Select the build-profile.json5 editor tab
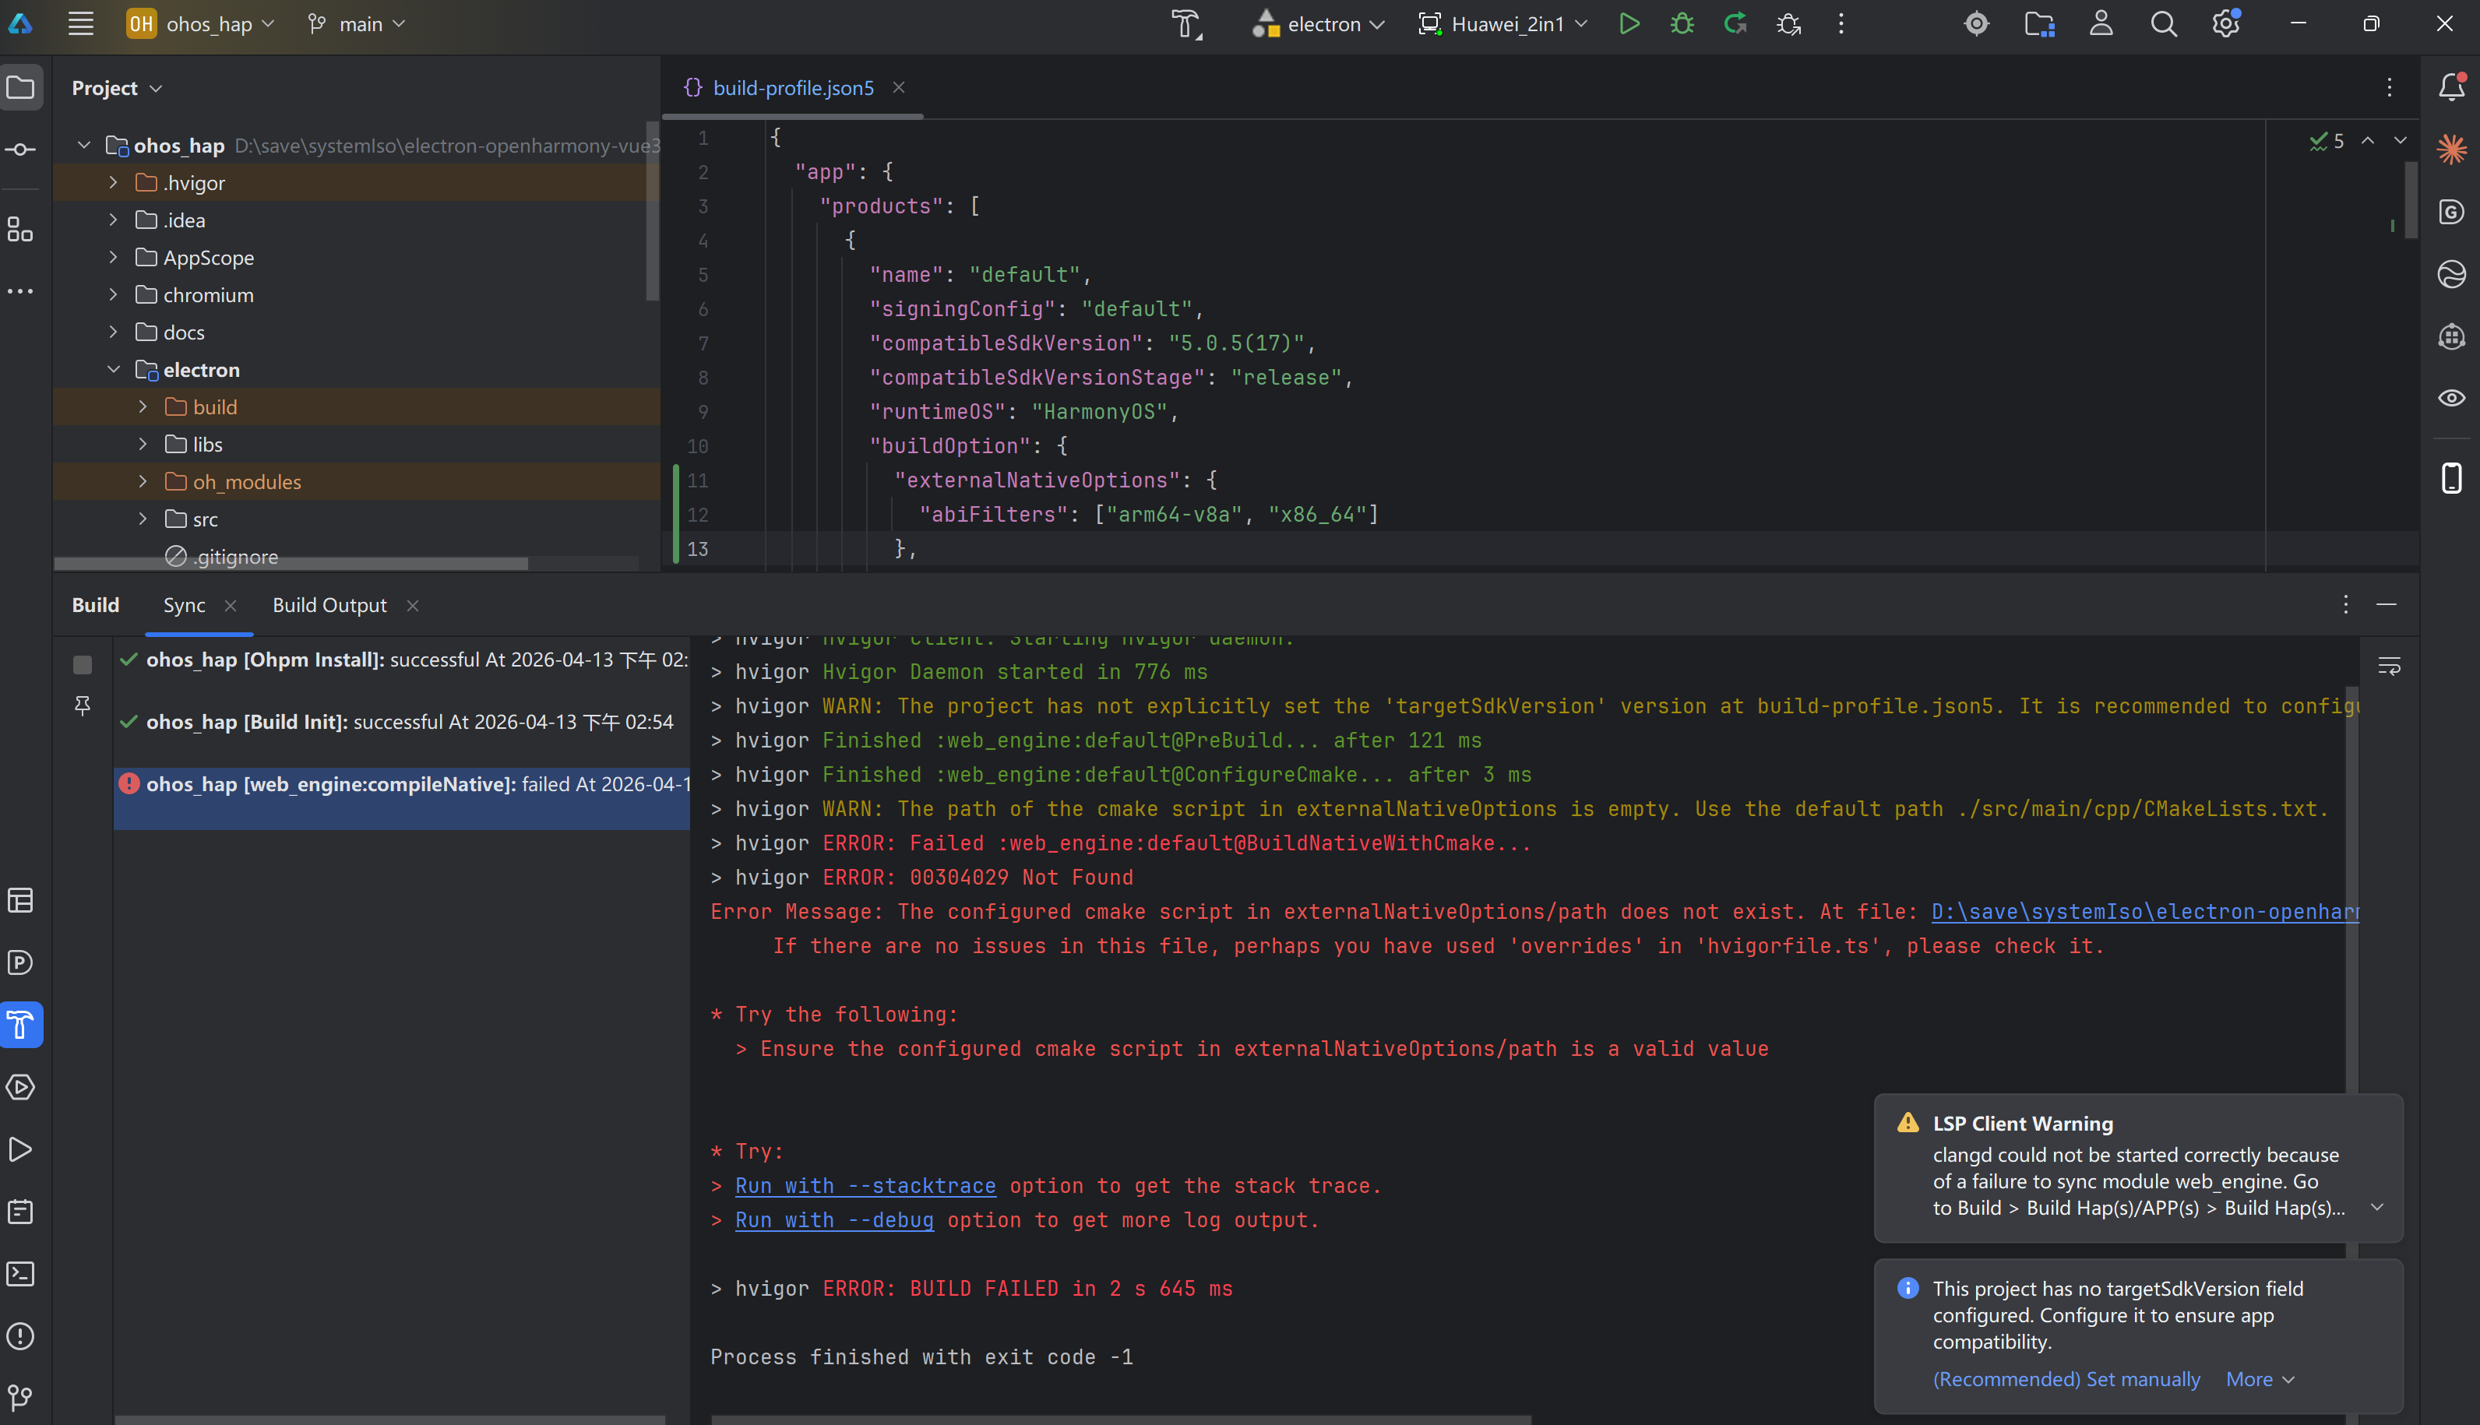Viewport: 2480px width, 1425px height. coord(792,88)
